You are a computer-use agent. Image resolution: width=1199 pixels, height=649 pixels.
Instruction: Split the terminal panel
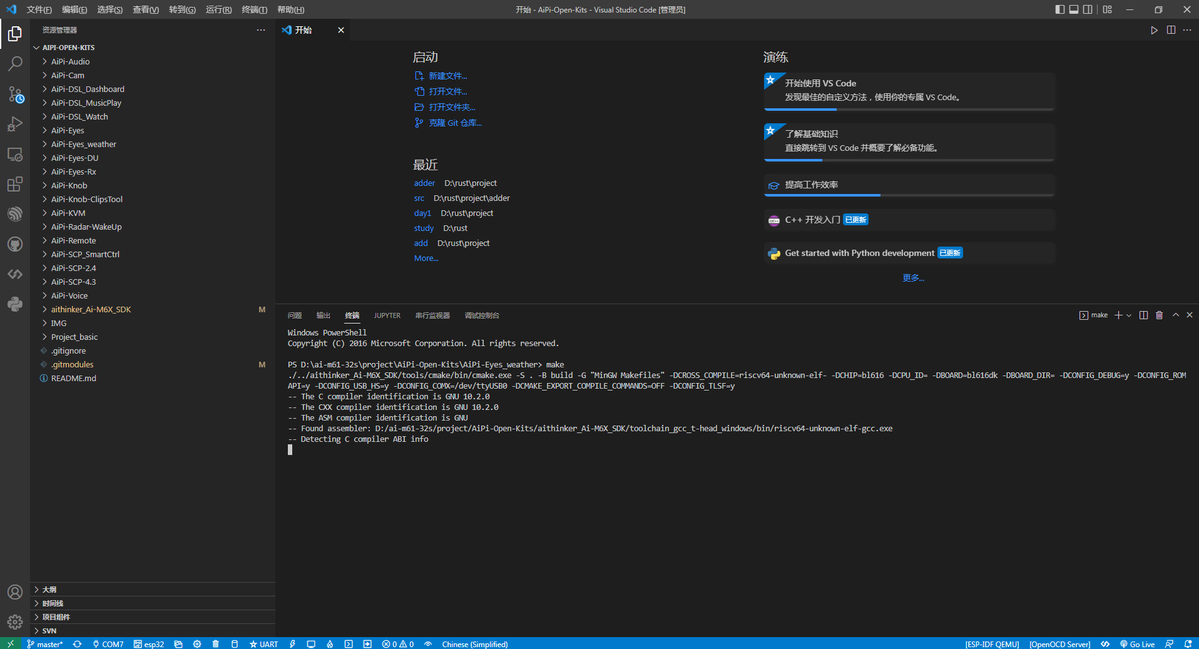[x=1143, y=315]
